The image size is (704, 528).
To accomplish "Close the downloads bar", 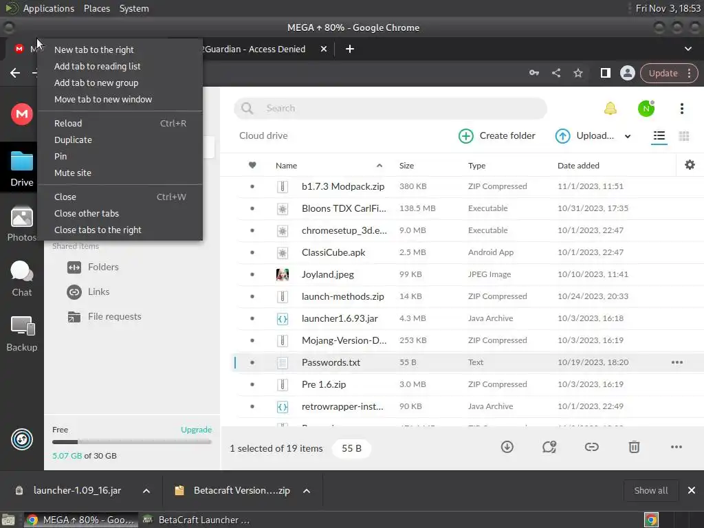I will coord(692,491).
